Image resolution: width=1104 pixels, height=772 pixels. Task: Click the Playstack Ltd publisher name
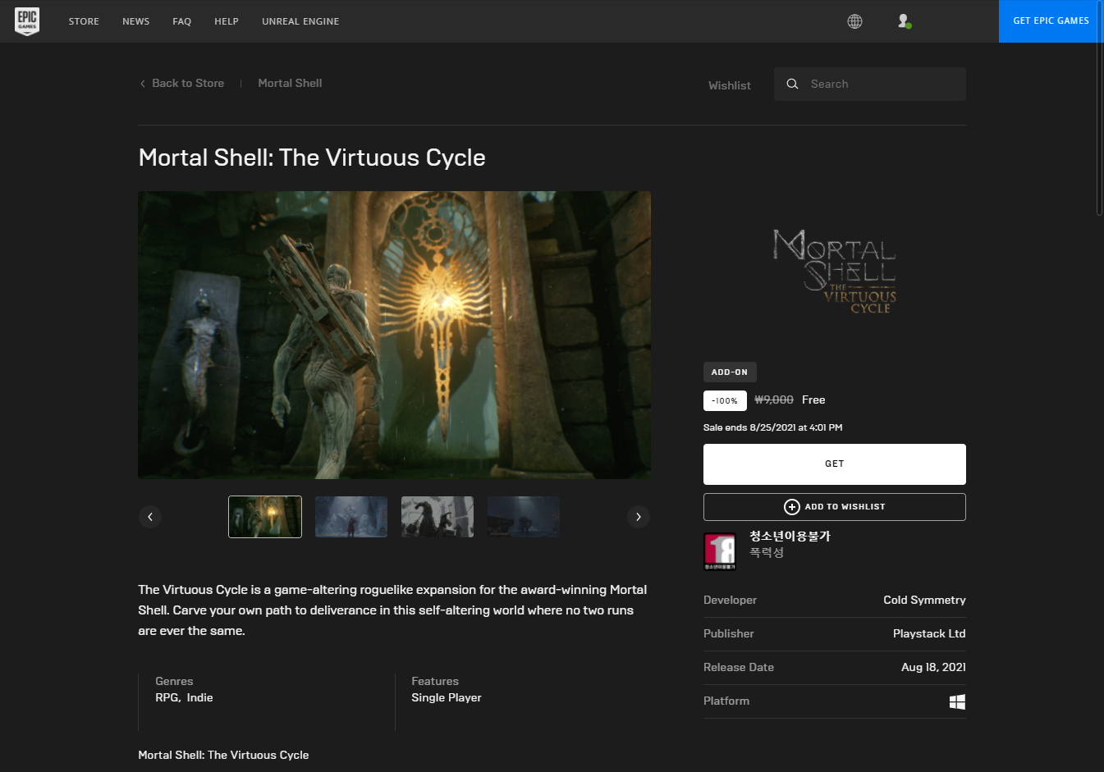(x=929, y=633)
